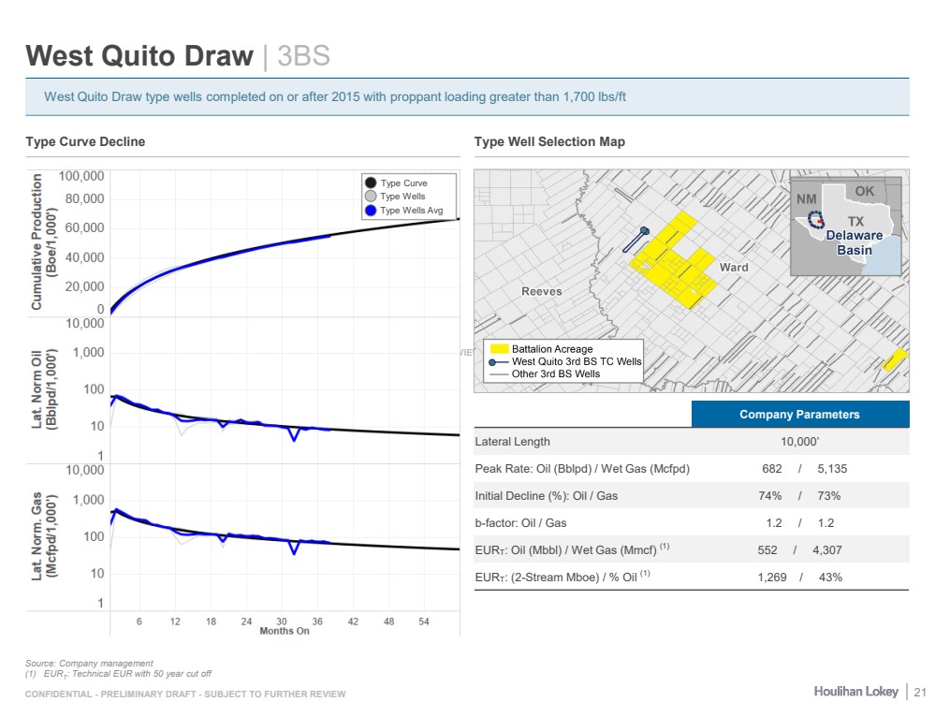935x702 pixels.
Task: Click the Delaware Basin circle on the inset map
Action: 814,219
